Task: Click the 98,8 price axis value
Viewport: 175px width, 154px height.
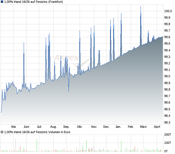Action: tap(167, 89)
